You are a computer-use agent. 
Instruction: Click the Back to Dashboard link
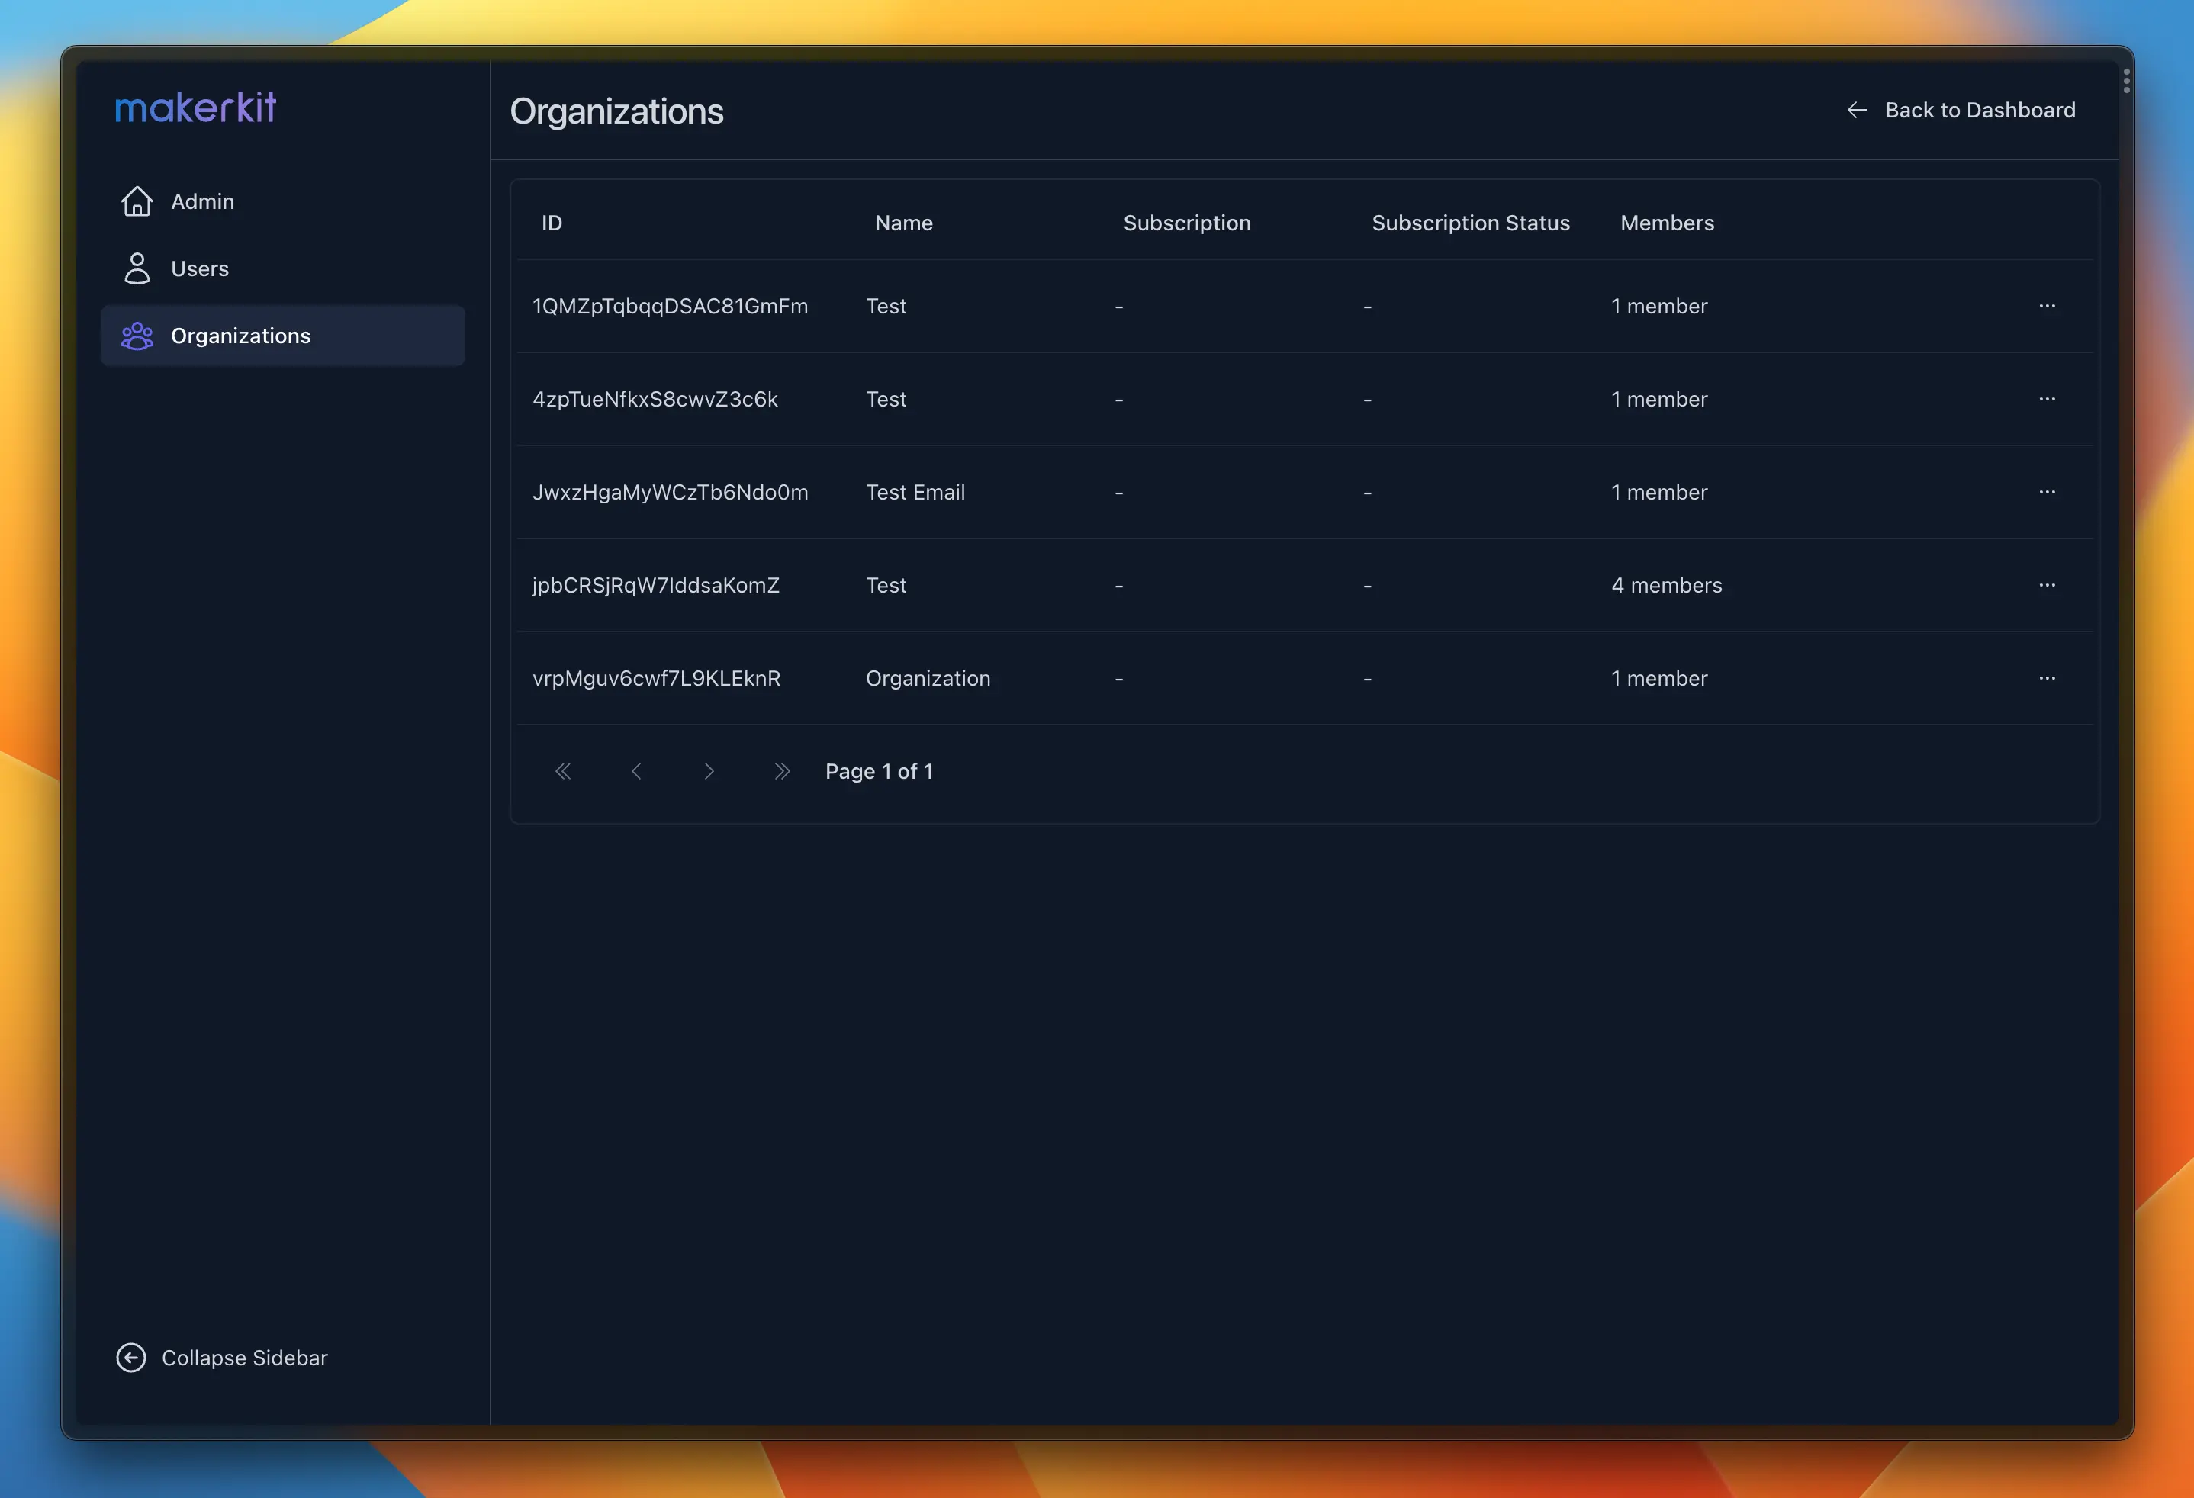point(1980,110)
